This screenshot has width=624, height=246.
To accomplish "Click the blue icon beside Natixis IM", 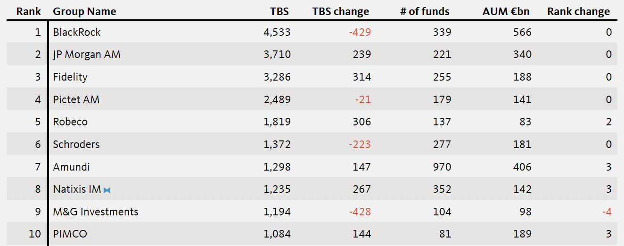I will 107,190.
